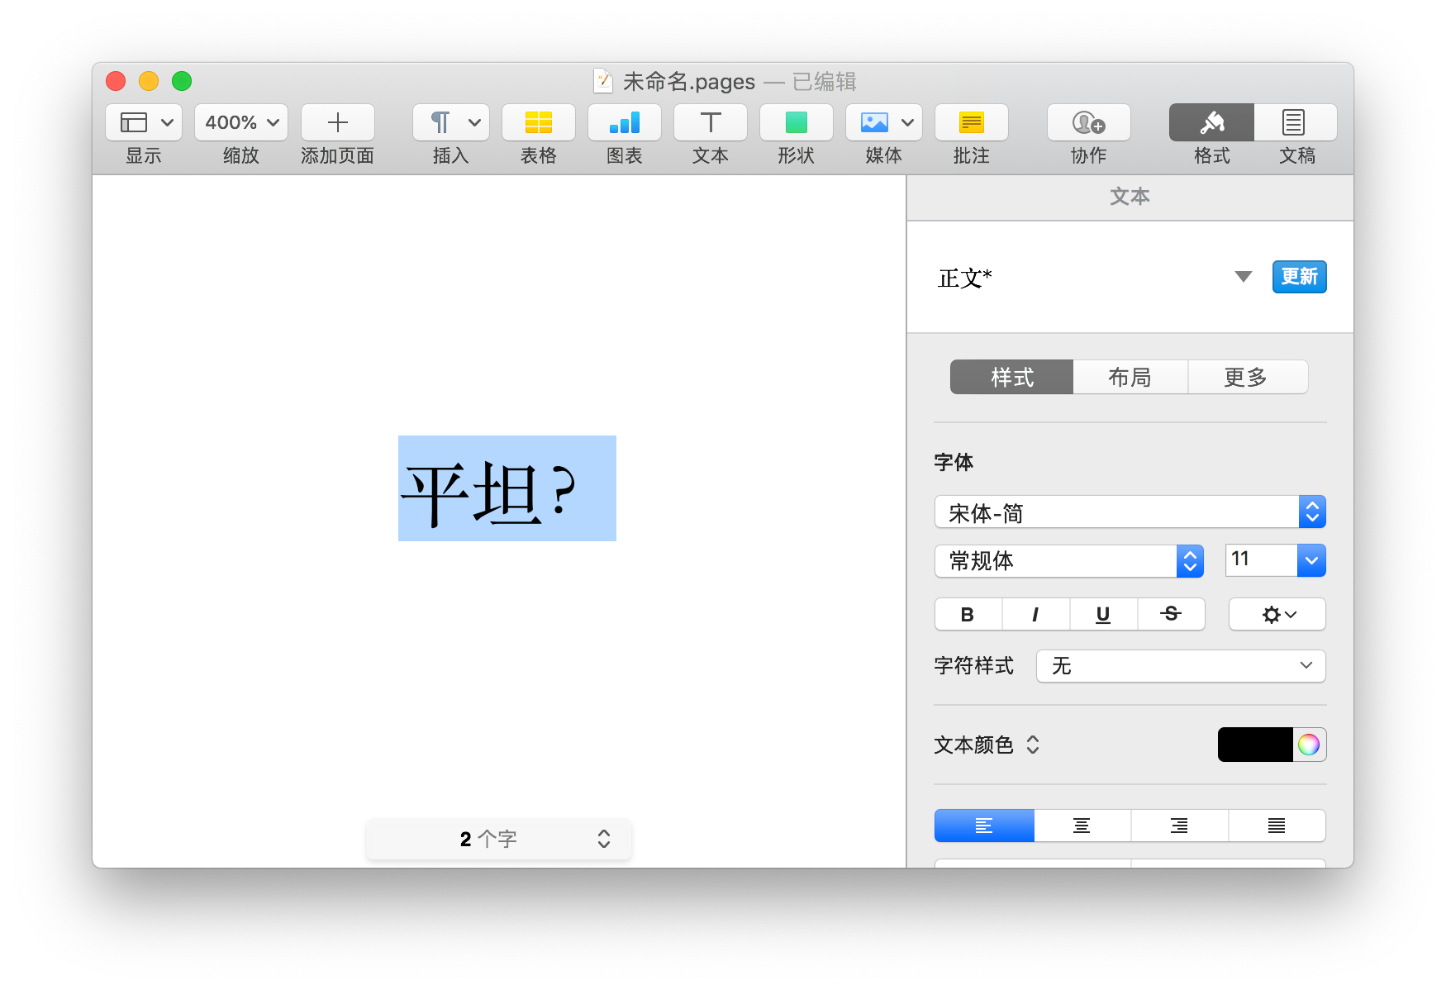Toggle strikethrough formatting
1446x990 pixels.
click(1172, 614)
